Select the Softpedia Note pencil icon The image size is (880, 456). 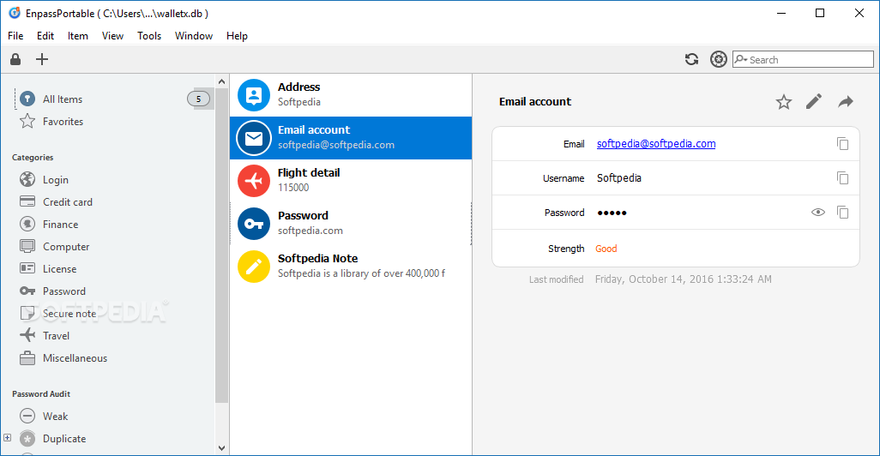coord(254,267)
